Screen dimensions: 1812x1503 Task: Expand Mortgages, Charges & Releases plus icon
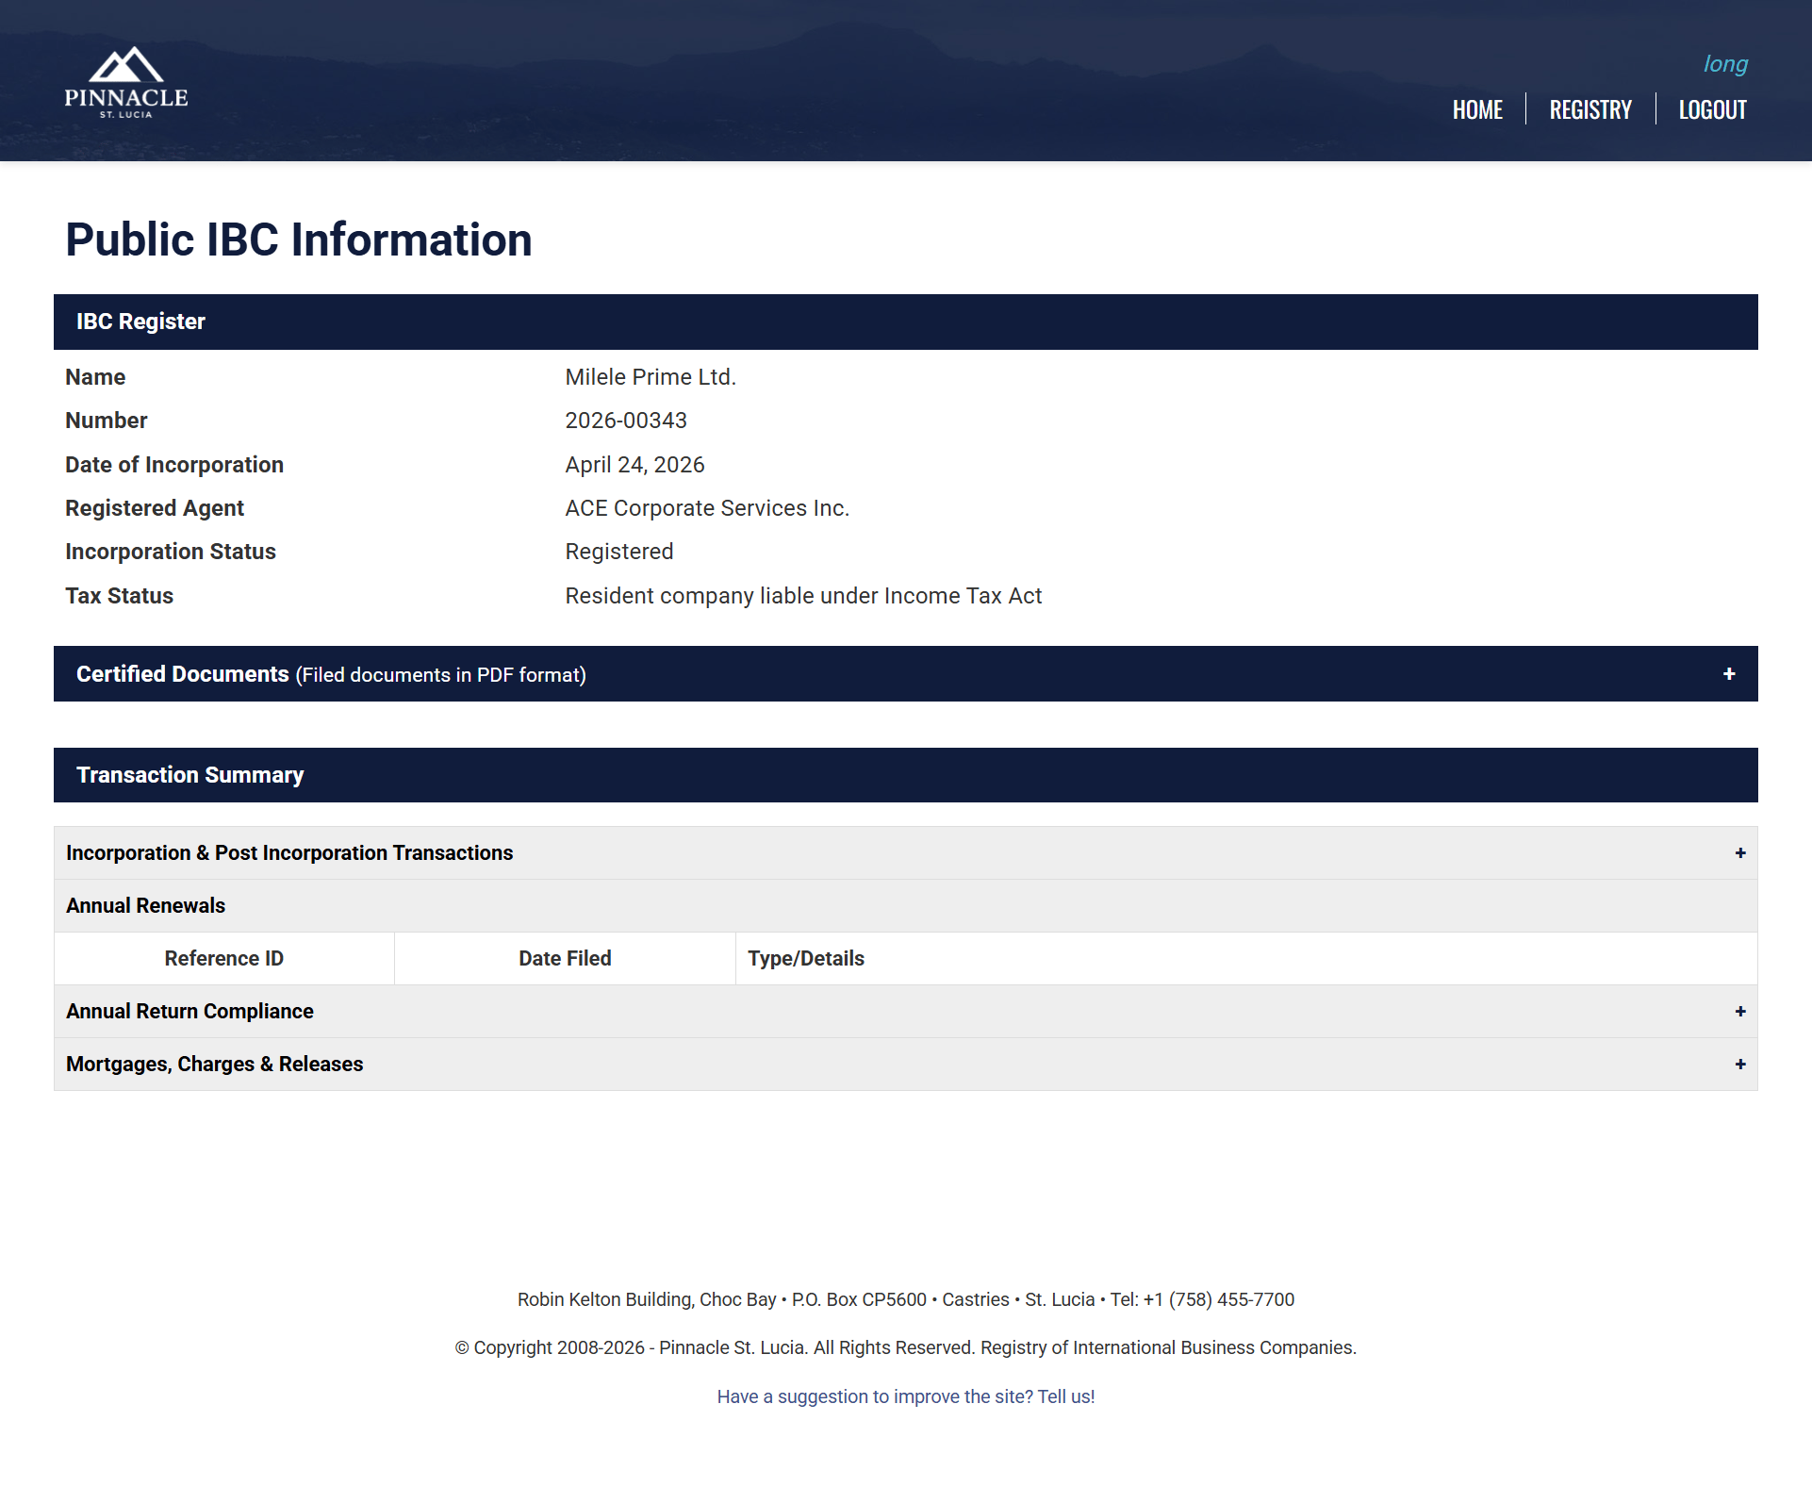pyautogui.click(x=1740, y=1065)
